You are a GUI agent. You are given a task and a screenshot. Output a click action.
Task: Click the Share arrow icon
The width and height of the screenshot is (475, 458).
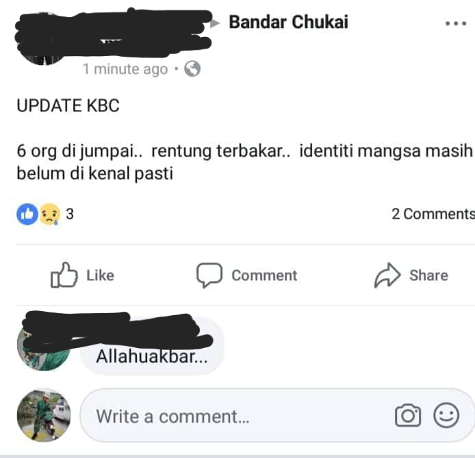(387, 275)
